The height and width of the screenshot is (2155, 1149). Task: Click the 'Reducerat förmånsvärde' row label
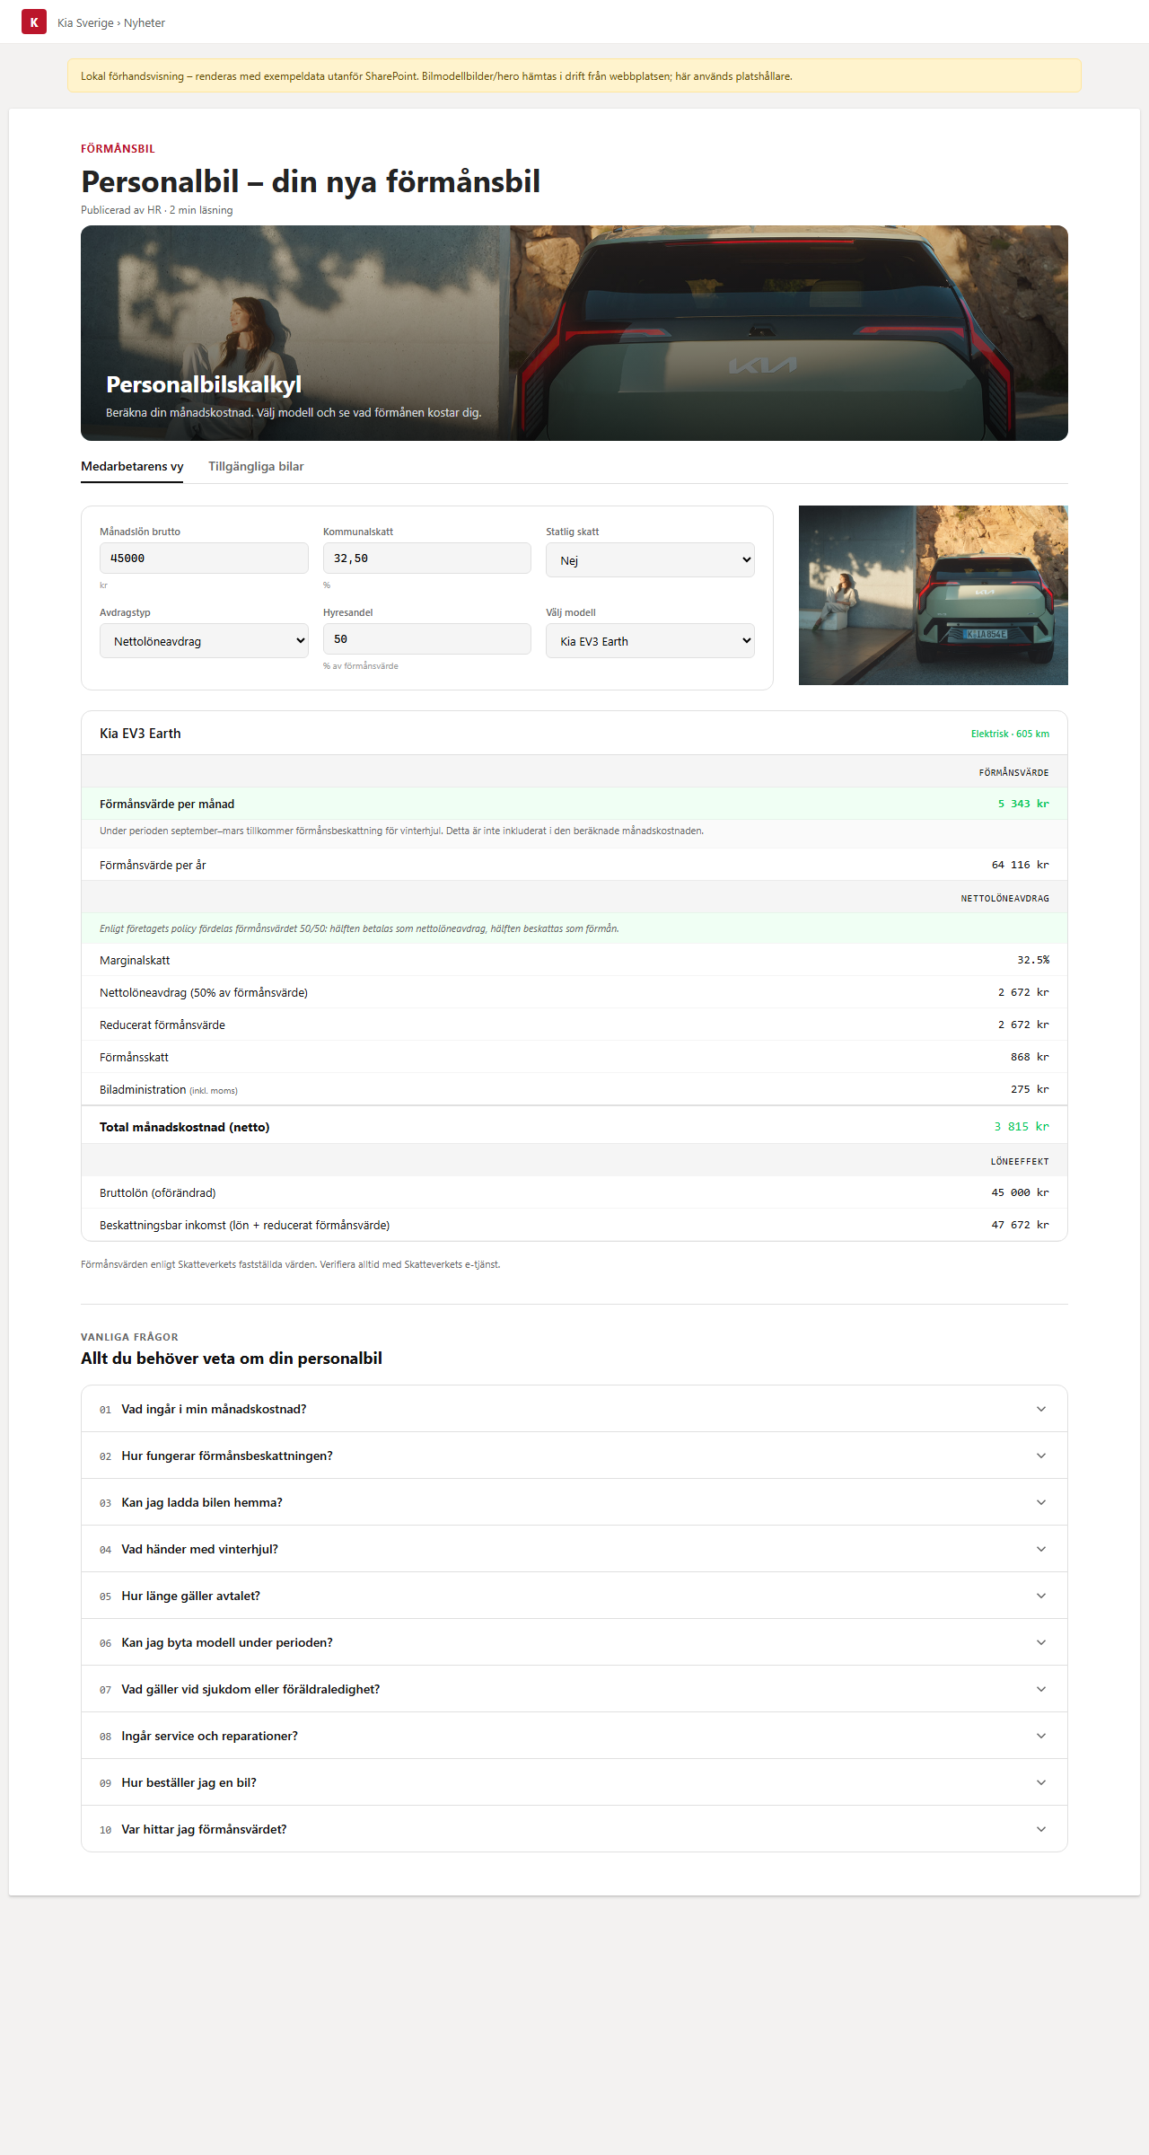point(162,1025)
